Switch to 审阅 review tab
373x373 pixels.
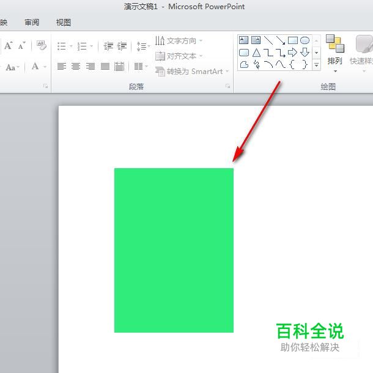pos(32,23)
